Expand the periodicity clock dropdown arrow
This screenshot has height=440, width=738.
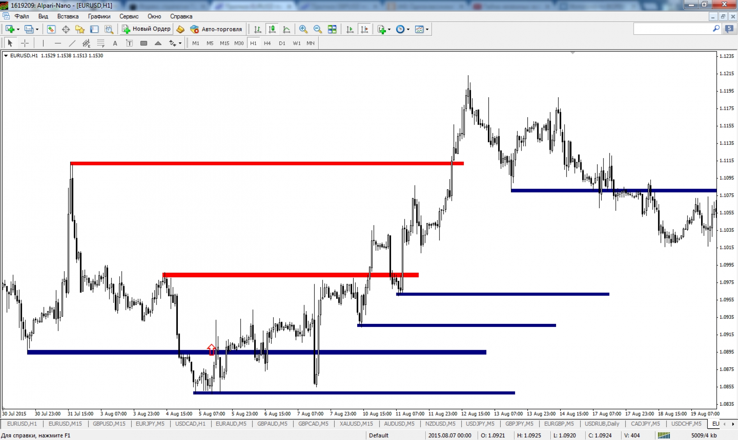[x=408, y=29]
